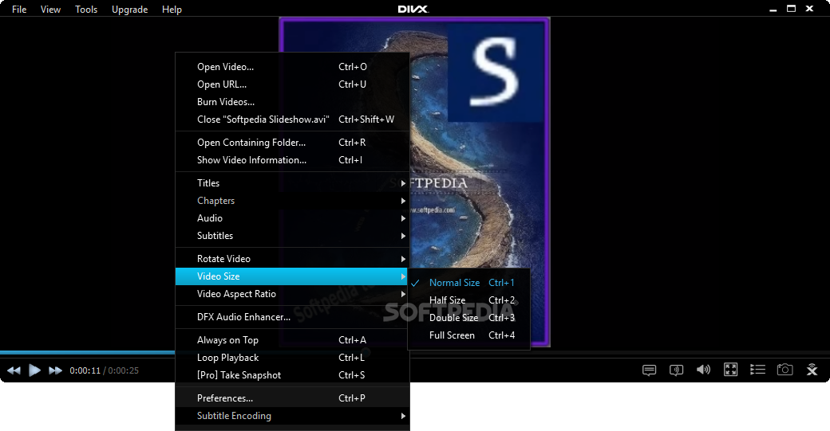
Task: Select the Full Screen size option
Action: click(469, 335)
